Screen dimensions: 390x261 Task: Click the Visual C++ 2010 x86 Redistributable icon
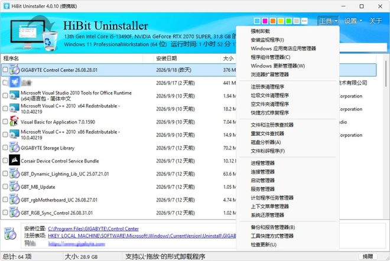(x=14, y=135)
